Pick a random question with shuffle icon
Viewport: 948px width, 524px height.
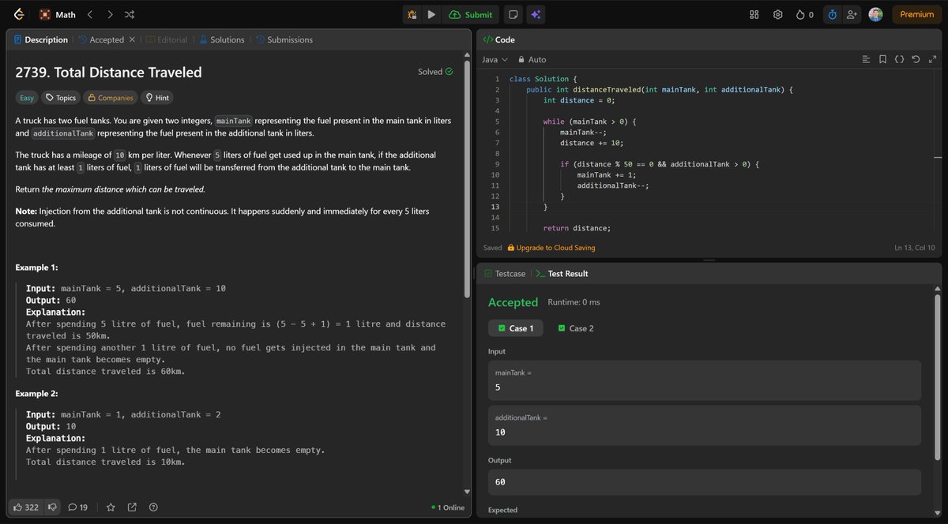pyautogui.click(x=129, y=14)
